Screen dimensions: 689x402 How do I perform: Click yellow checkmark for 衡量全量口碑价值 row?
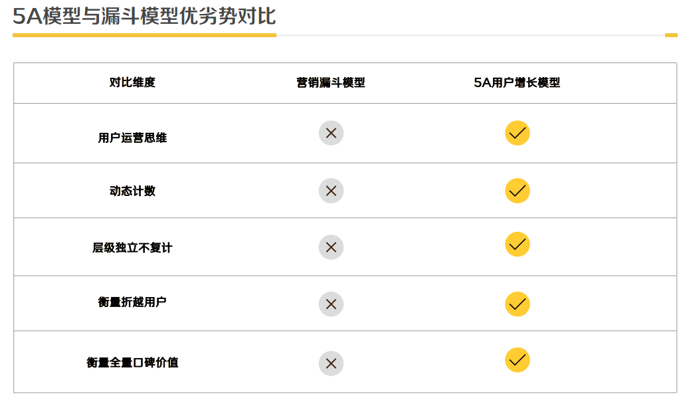coord(517,359)
